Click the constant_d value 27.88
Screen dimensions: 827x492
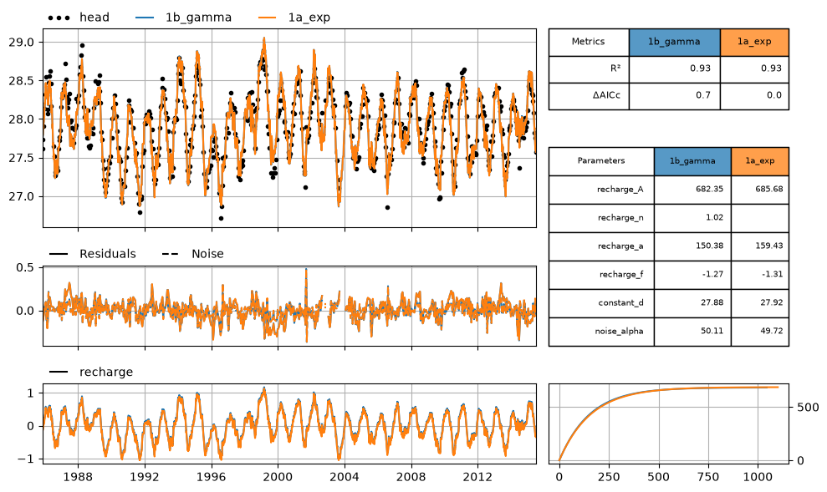pyautogui.click(x=711, y=303)
